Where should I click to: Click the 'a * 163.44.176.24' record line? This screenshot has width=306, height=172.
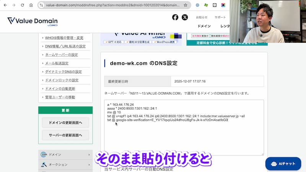coord(120,105)
